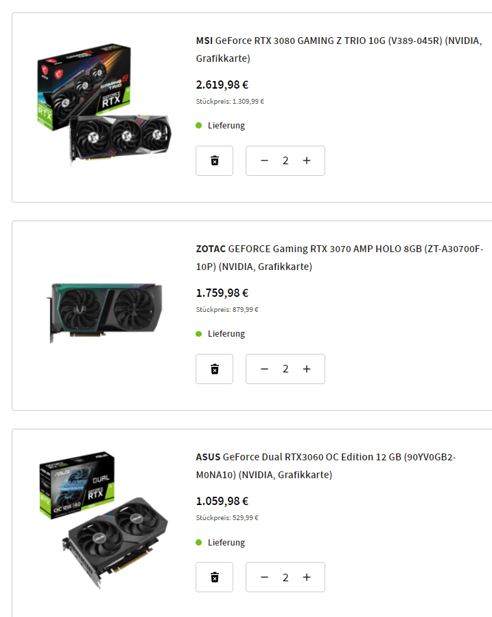
Task: Click quantity field of MSI RTX 3080
Action: pos(285,161)
